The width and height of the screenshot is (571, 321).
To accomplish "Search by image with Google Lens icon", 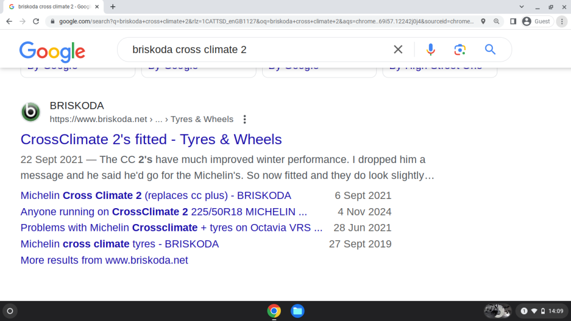I will (x=460, y=50).
